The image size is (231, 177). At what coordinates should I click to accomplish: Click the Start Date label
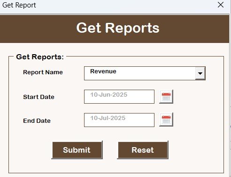pyautogui.click(x=38, y=97)
